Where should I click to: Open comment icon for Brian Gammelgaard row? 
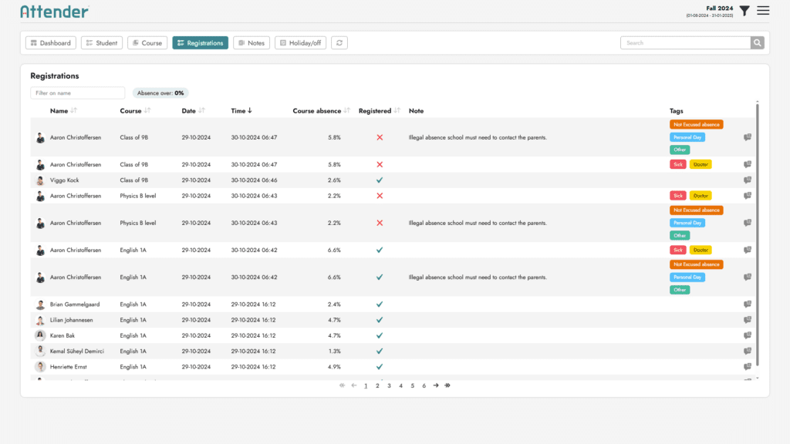[x=748, y=304]
